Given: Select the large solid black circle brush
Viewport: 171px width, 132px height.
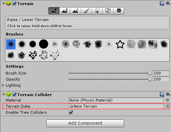Looking at the screenshot, I should [x=44, y=44].
